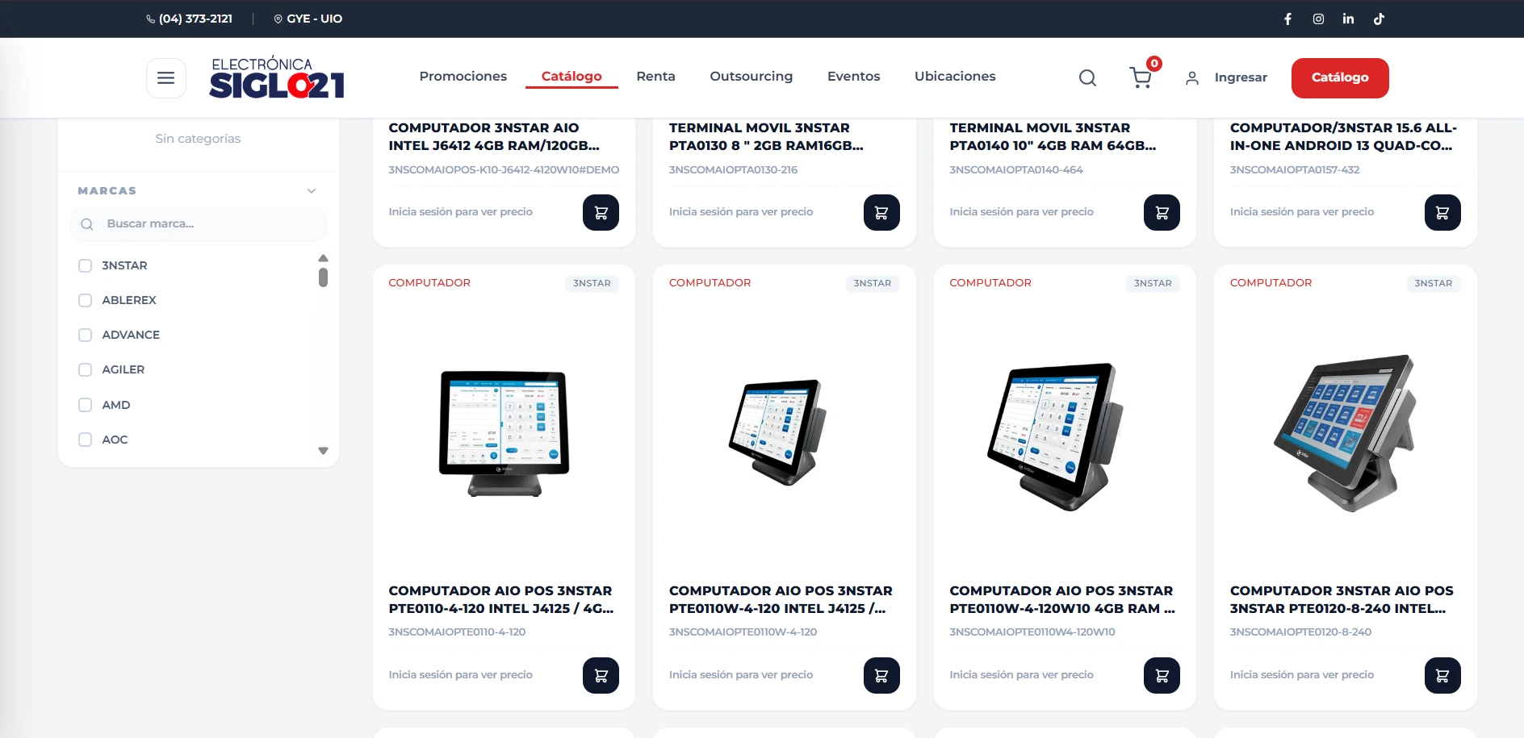Click SKU text 3NSCOMAIOPTA0140-464
The image size is (1524, 738).
click(x=1016, y=170)
